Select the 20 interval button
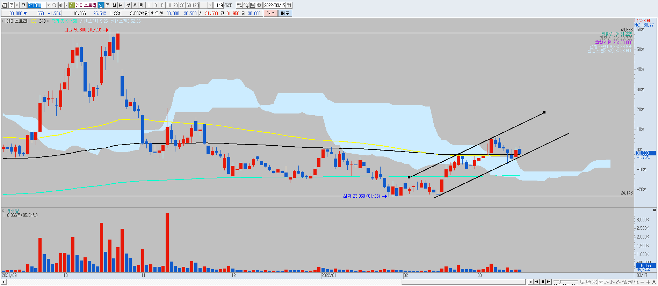Screen dimensions: 658x286 tap(175, 5)
